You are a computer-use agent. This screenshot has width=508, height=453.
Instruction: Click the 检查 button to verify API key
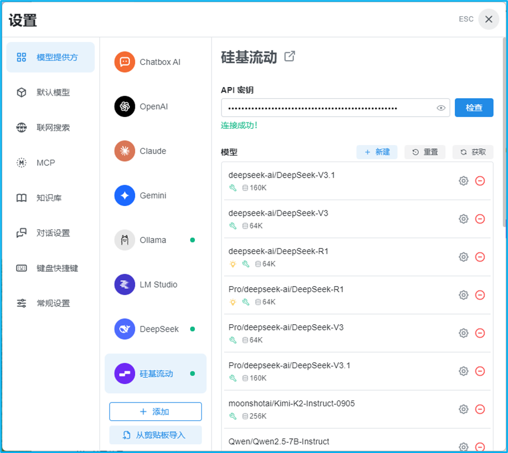(474, 107)
